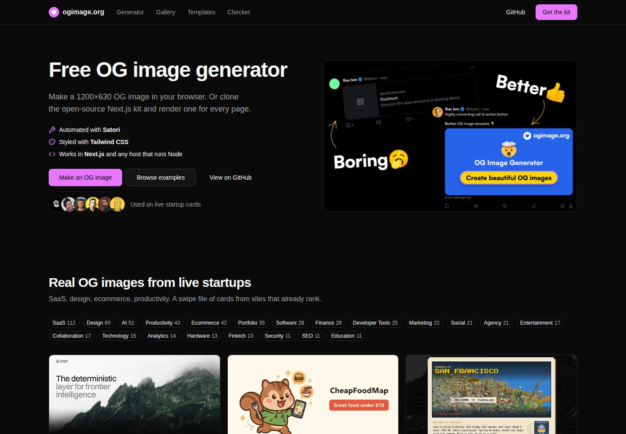
Task: Toggle the Portfolio 35 category filter
Action: [x=251, y=323]
